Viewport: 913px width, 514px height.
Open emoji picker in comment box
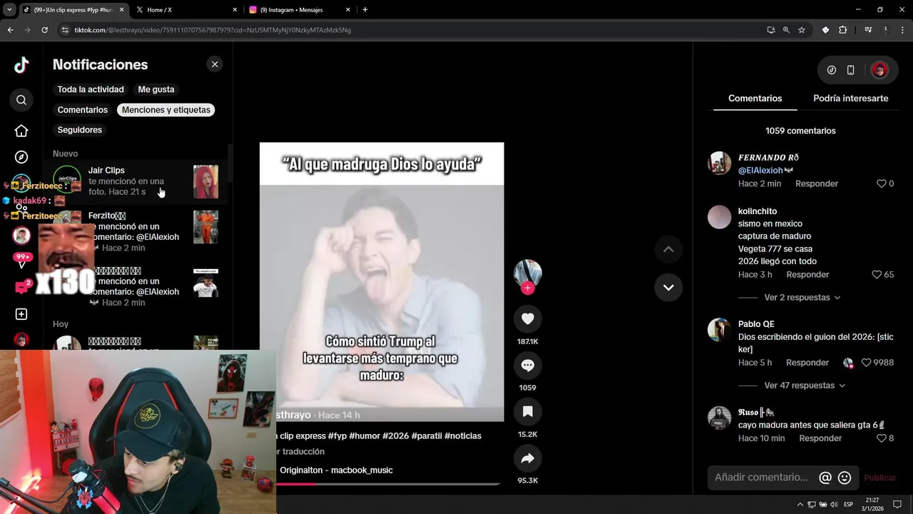(845, 478)
